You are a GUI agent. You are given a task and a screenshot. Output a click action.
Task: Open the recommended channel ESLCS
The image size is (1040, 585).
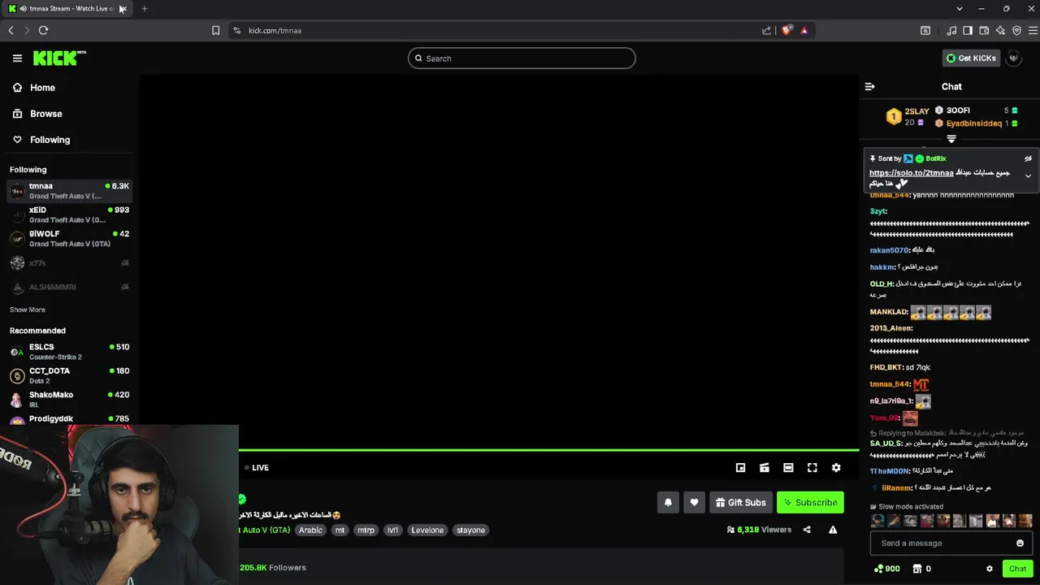pos(69,352)
